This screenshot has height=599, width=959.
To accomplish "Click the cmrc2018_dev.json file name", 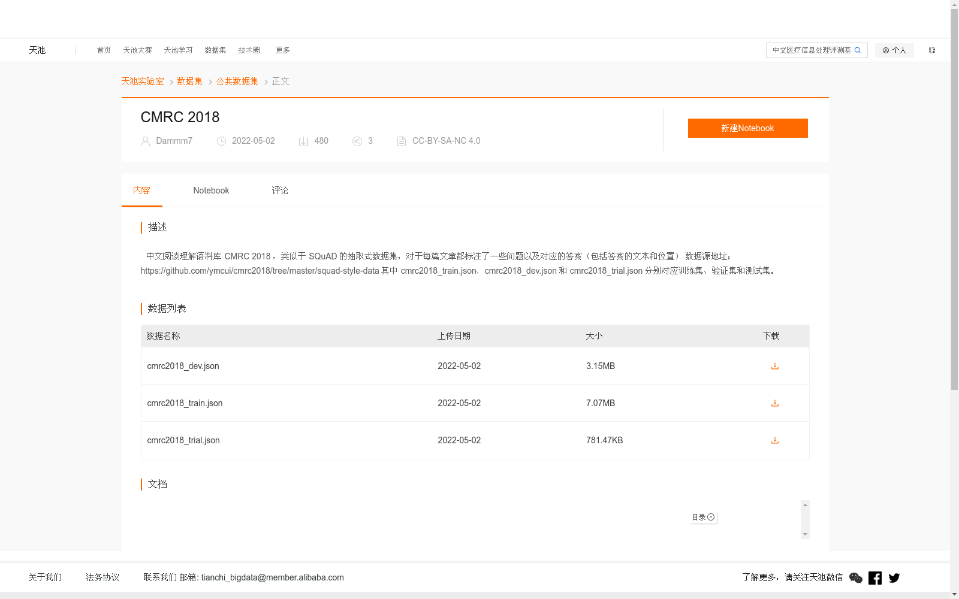I will (x=183, y=366).
